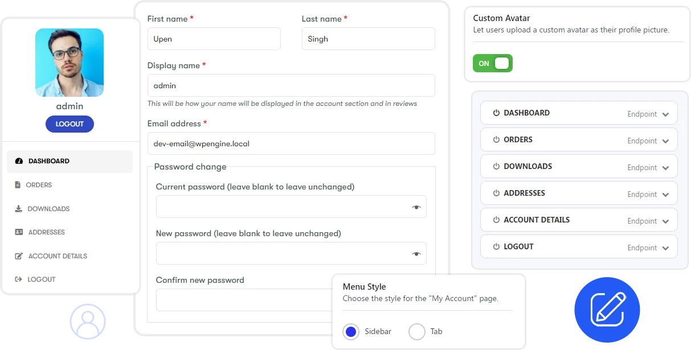This screenshot has height=350, width=691.
Task: Click the blue circular edit pencil icon
Action: tap(607, 310)
